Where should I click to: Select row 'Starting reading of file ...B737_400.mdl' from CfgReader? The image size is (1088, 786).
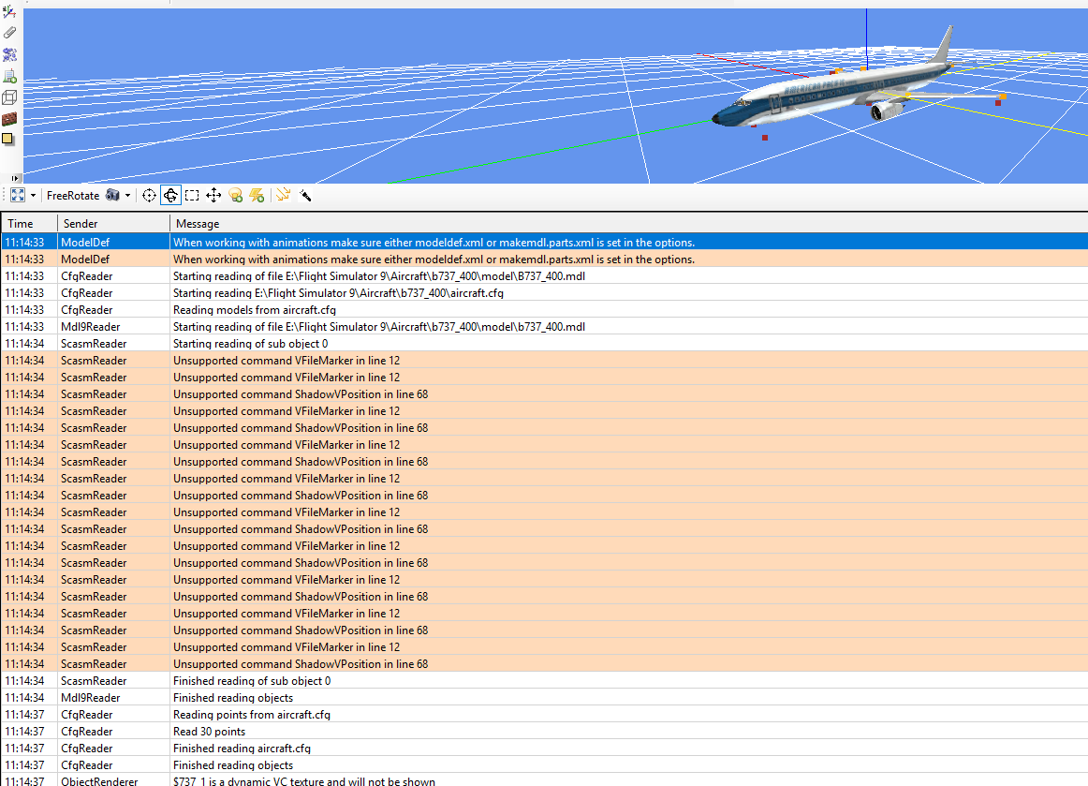pos(544,275)
